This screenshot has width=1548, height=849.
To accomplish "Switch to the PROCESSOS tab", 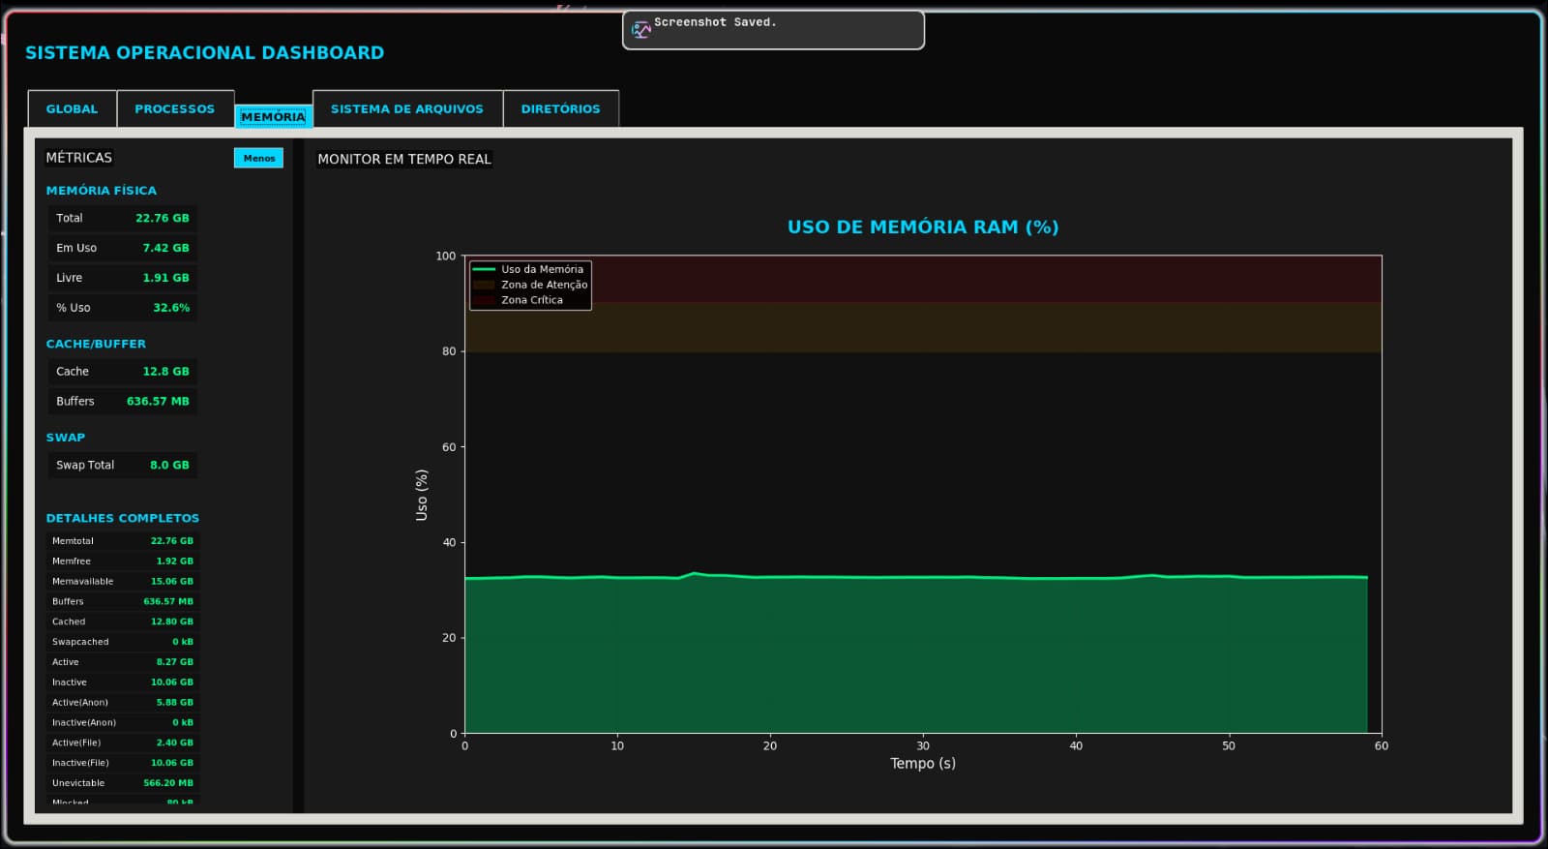I will point(175,108).
